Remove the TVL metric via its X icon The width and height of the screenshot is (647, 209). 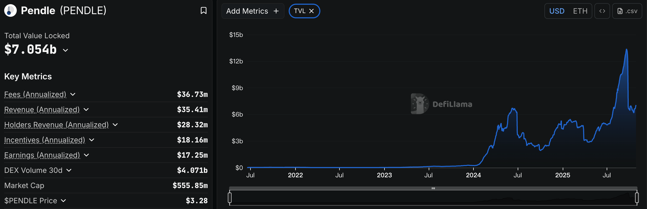(x=312, y=11)
